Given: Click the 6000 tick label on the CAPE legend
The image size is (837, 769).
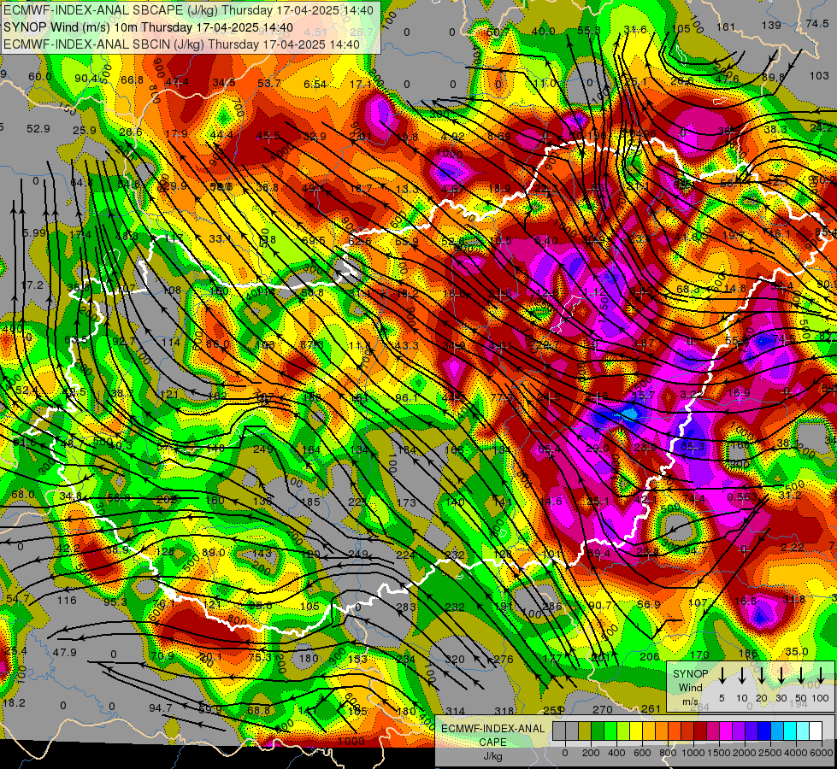Looking at the screenshot, I should (x=822, y=753).
